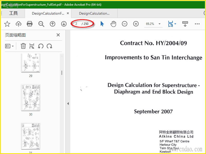Click the page number field showing 2
Viewport: 206px width, 154px height.
click(x=76, y=24)
